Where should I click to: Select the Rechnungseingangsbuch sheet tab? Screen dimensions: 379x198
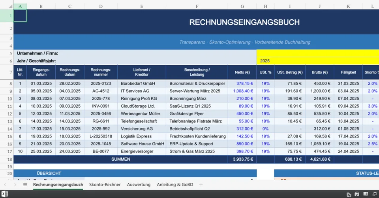[x=58, y=185]
